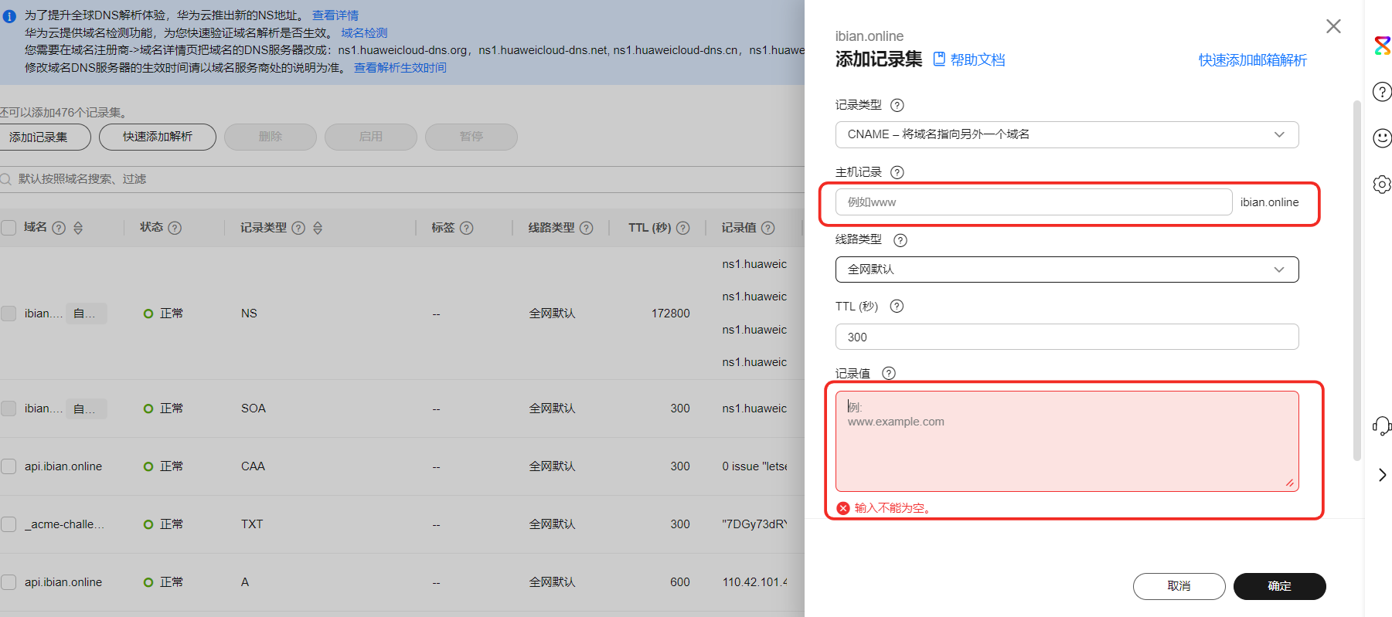Screen dimensions: 1392x617
Task: Click the 自… tag in the SOA row
Action: click(x=86, y=409)
